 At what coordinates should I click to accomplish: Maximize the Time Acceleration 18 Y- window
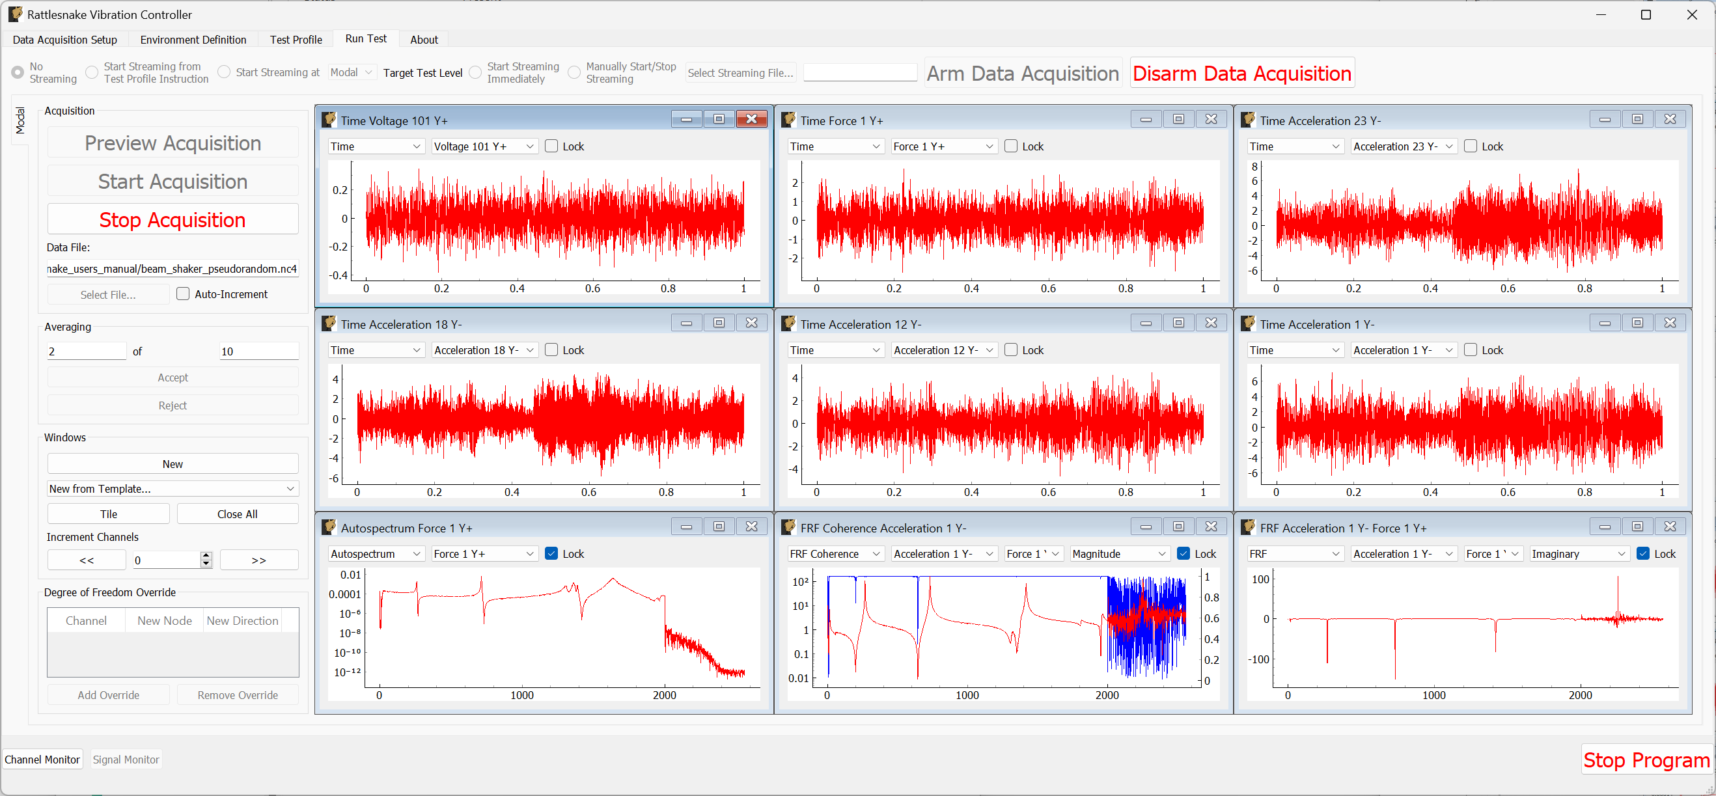[719, 322]
